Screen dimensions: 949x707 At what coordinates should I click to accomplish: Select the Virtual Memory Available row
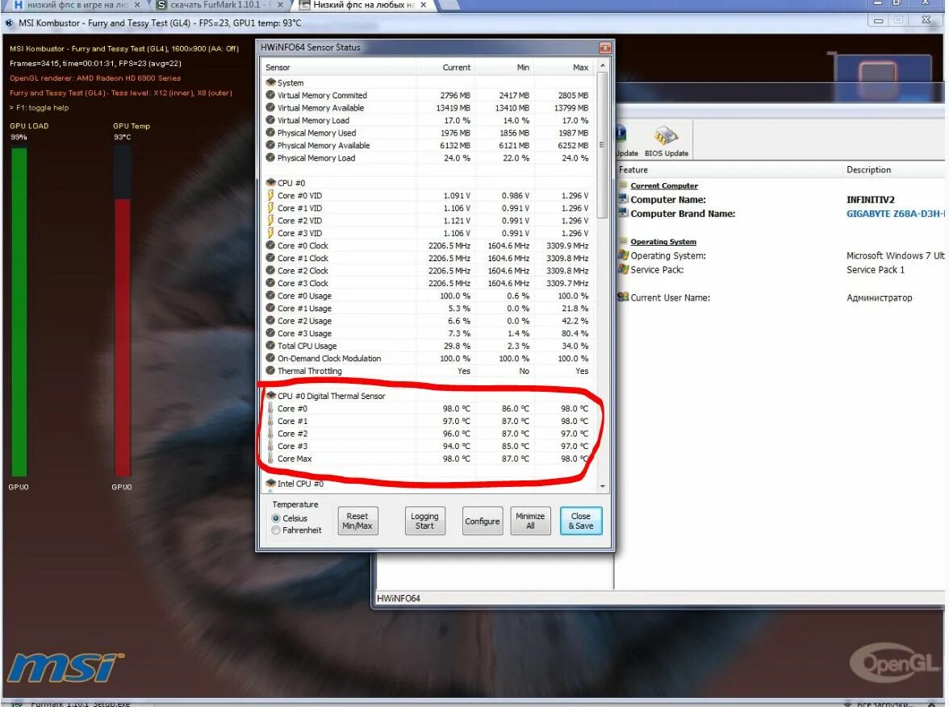coord(428,108)
